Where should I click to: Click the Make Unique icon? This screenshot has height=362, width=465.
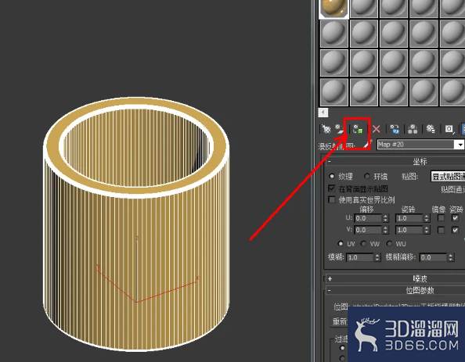coord(413,129)
